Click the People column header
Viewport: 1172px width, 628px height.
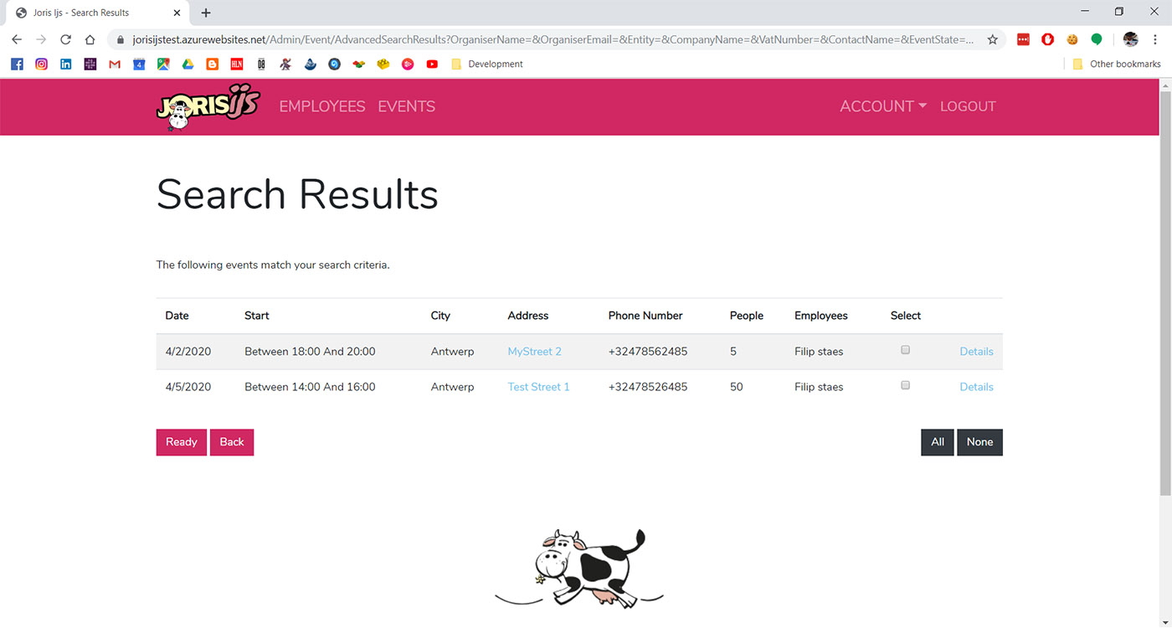[747, 316]
